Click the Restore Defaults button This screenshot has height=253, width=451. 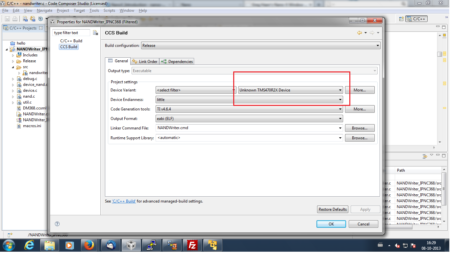pyautogui.click(x=333, y=209)
